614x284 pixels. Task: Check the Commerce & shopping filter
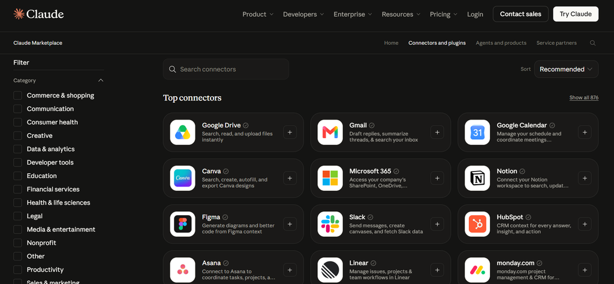pyautogui.click(x=17, y=95)
